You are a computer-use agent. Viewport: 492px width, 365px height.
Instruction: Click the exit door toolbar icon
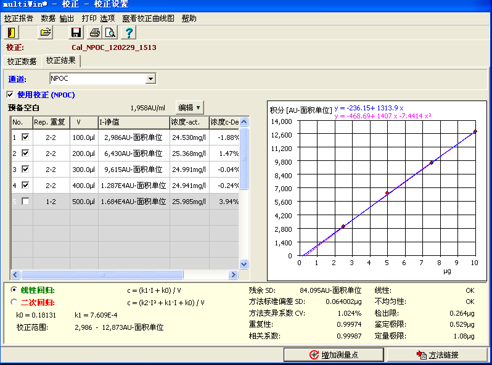coord(12,32)
